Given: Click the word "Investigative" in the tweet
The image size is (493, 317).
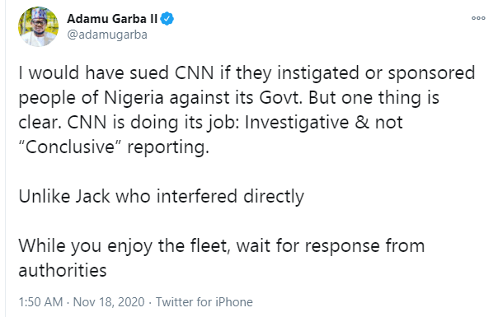Looking at the screenshot, I should tap(297, 122).
